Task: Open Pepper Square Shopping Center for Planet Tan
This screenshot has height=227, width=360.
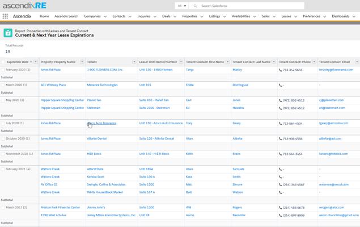Action: (62, 100)
